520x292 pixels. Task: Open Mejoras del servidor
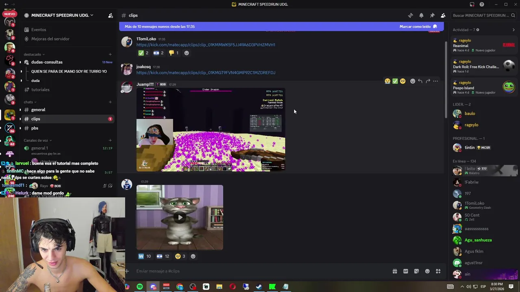pos(67,39)
